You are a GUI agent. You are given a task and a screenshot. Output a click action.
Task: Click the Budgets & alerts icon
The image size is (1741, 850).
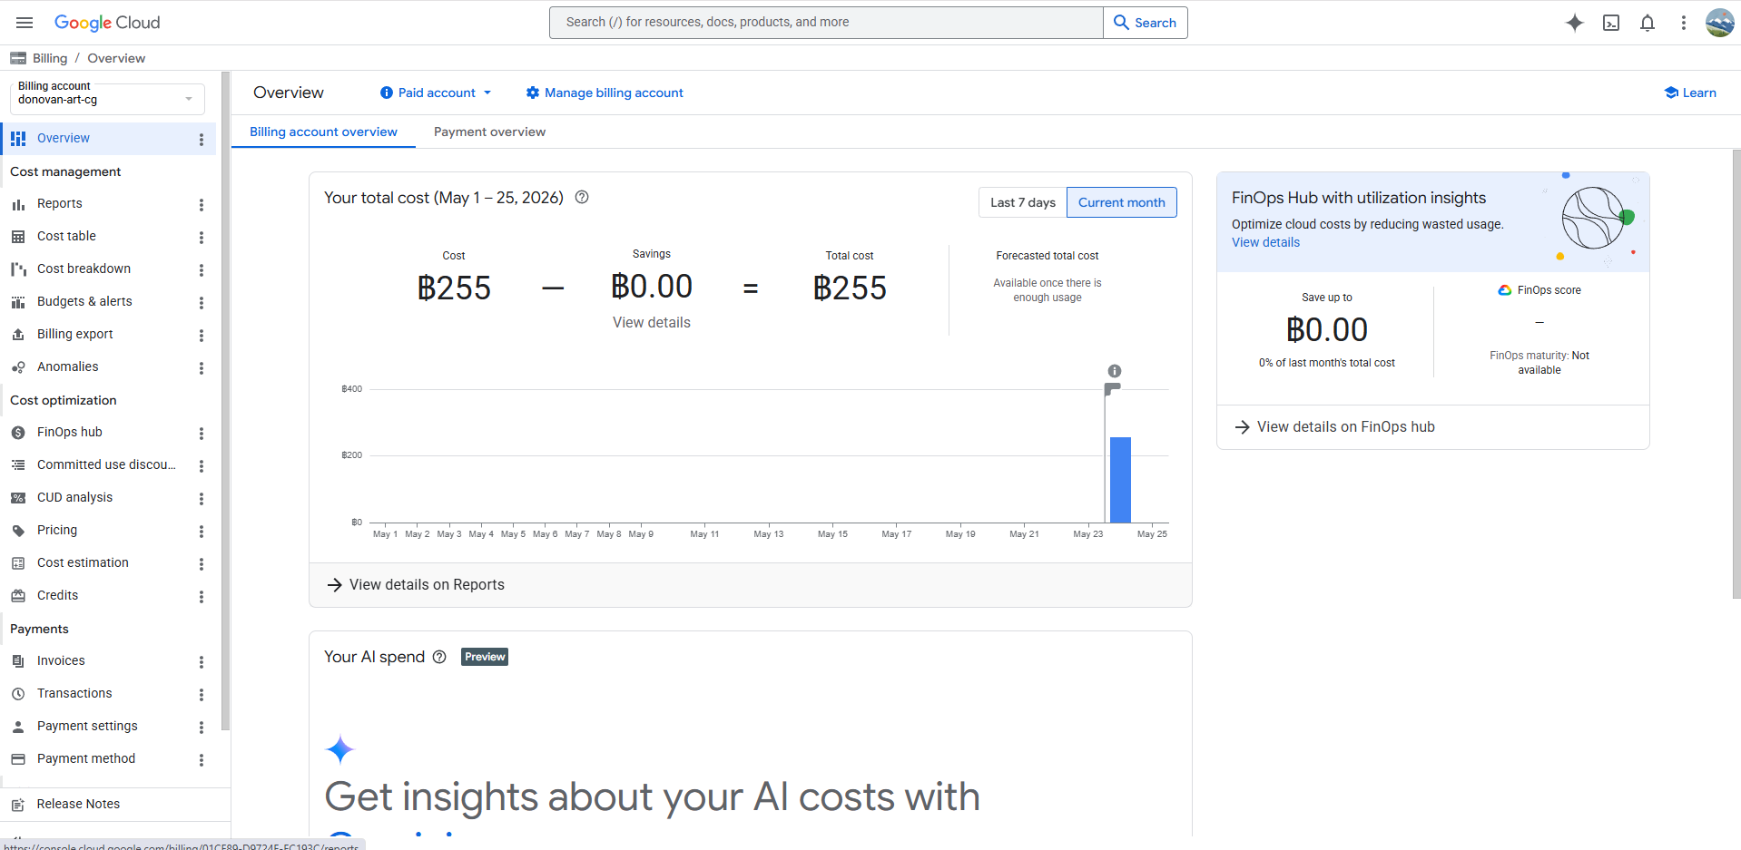18,302
